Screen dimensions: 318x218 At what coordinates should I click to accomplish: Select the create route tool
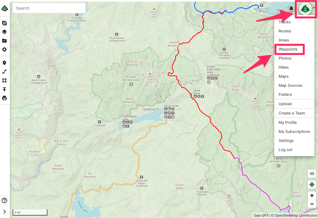[4, 72]
